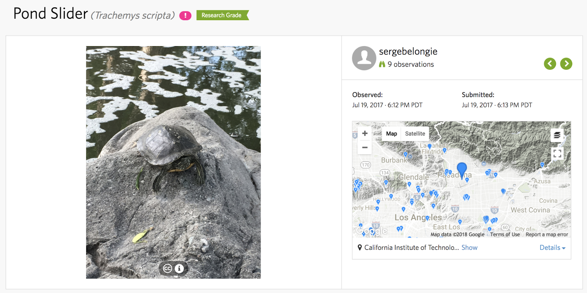The width and height of the screenshot is (587, 293).
Task: Open sergebelongie's profile link
Action: (408, 52)
